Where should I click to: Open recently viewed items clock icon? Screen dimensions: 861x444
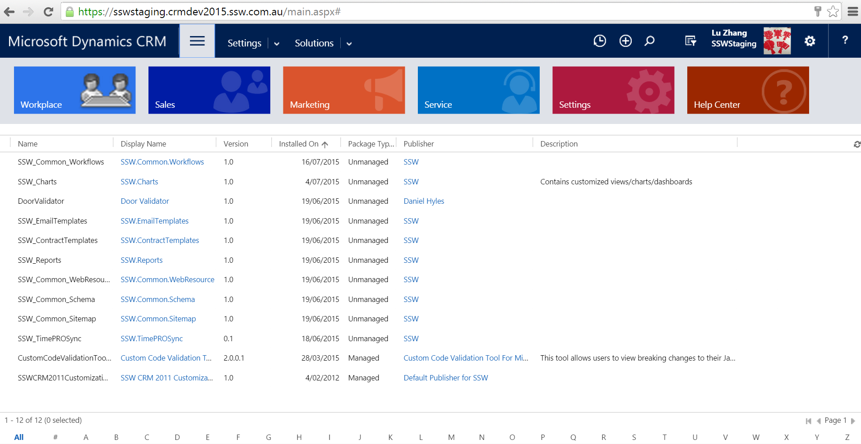tap(599, 41)
